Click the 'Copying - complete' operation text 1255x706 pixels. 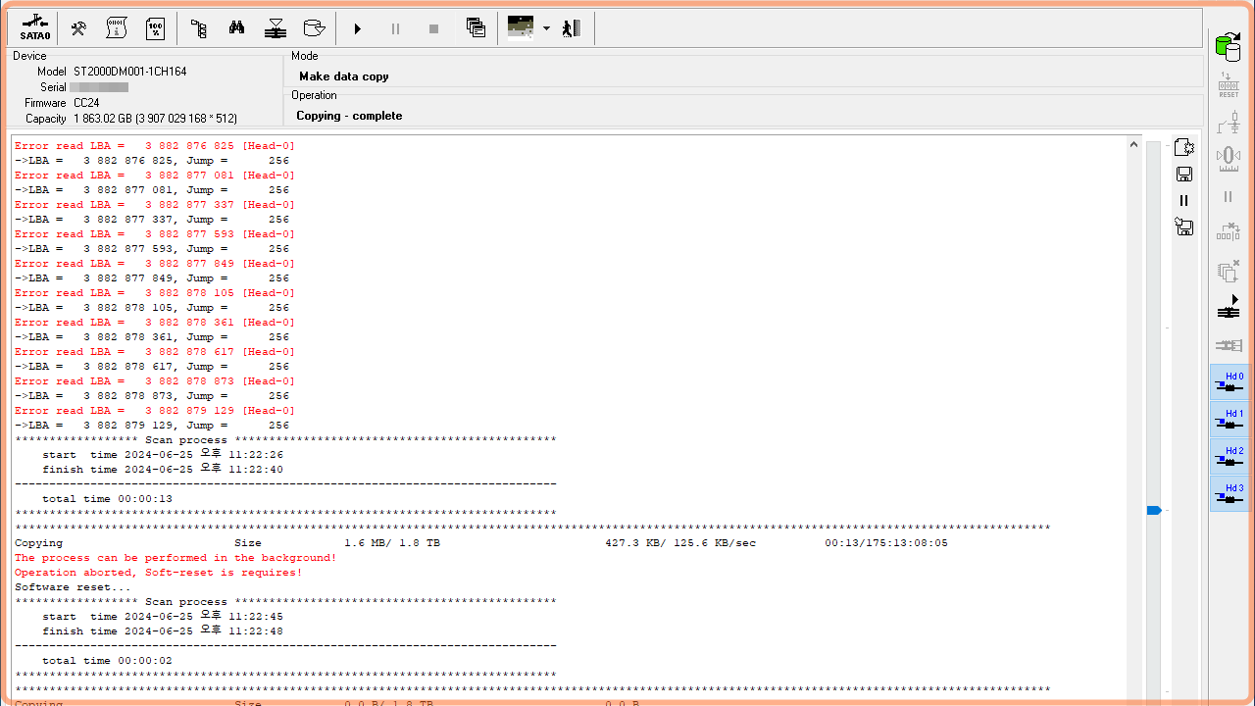(x=349, y=116)
